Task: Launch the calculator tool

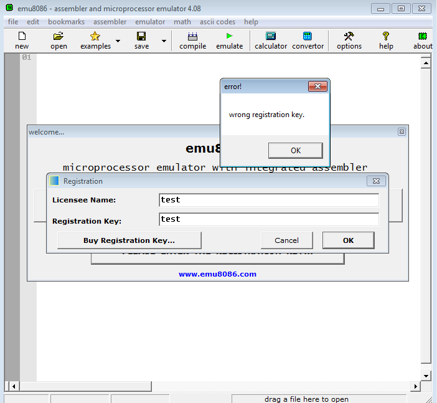Action: [270, 37]
